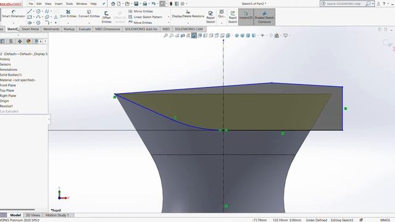Open the DisplayManager appearance tab icon
Screen dimensions: 395x222
28,41
